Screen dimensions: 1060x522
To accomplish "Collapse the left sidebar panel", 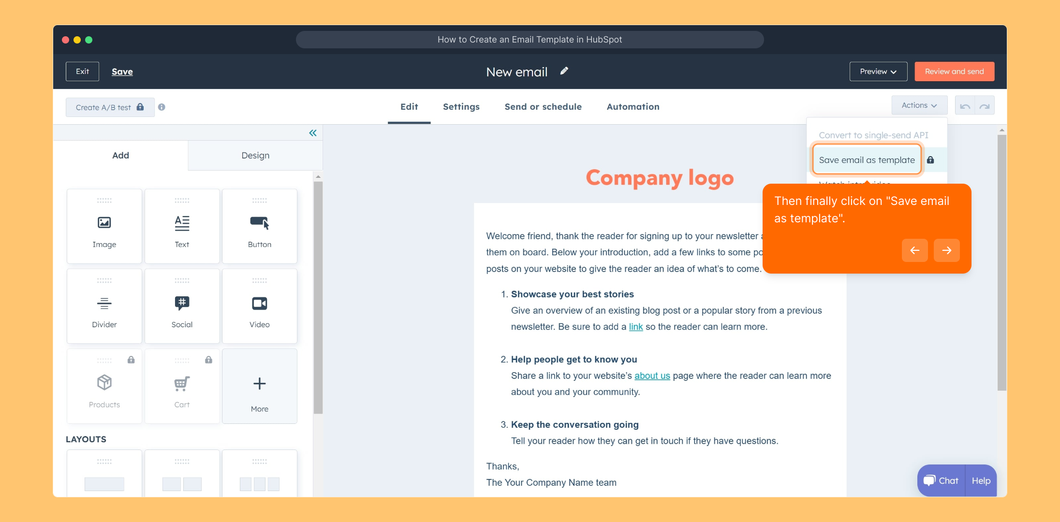I will click(x=313, y=133).
